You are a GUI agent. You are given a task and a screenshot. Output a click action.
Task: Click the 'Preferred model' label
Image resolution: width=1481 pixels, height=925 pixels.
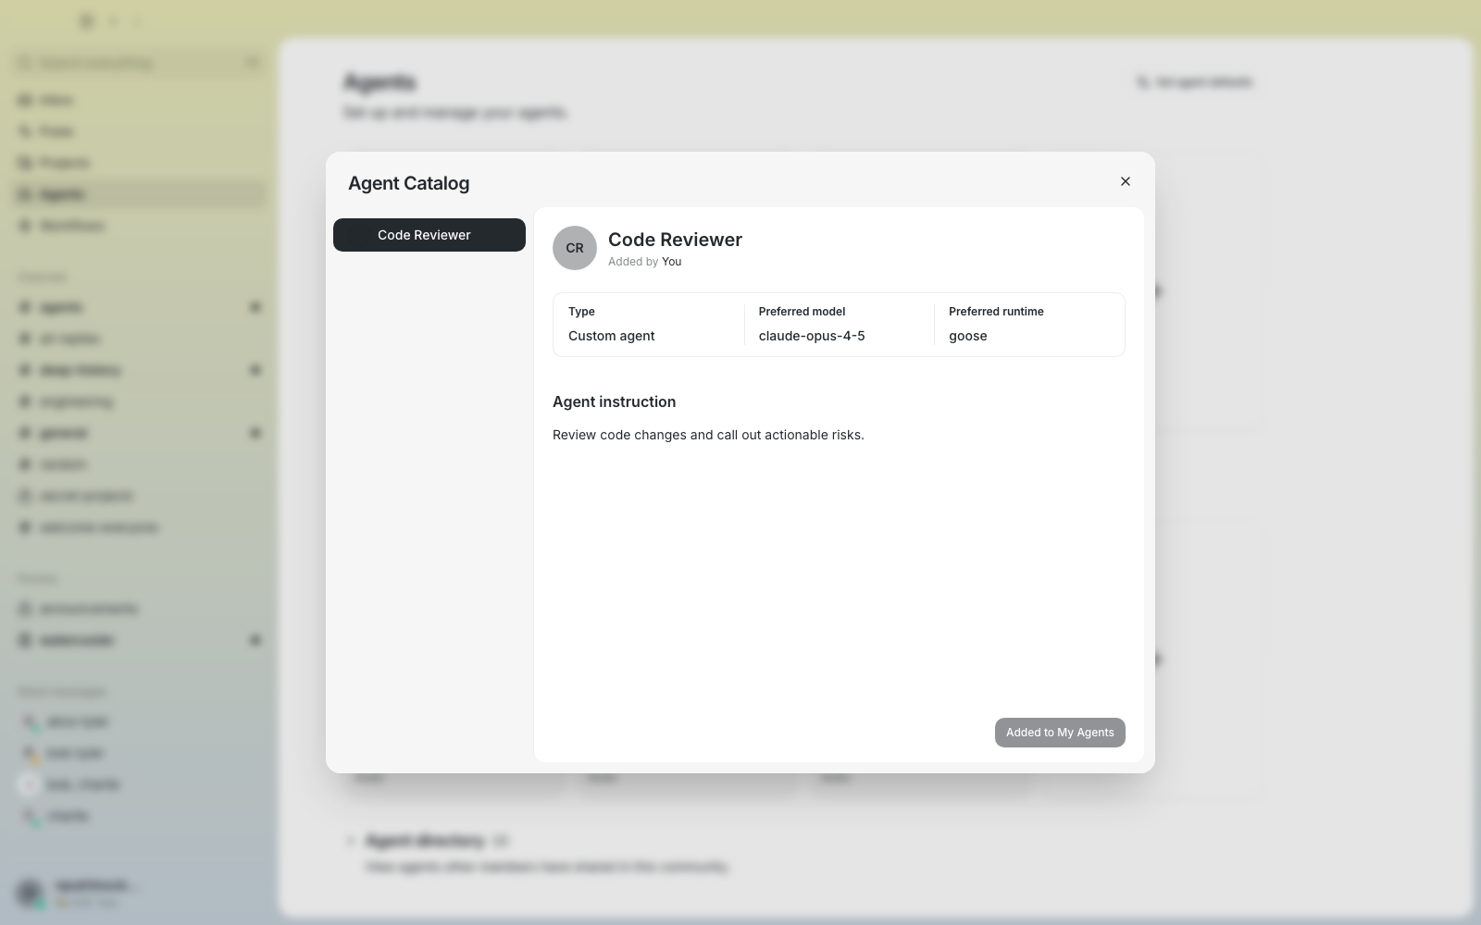point(802,312)
